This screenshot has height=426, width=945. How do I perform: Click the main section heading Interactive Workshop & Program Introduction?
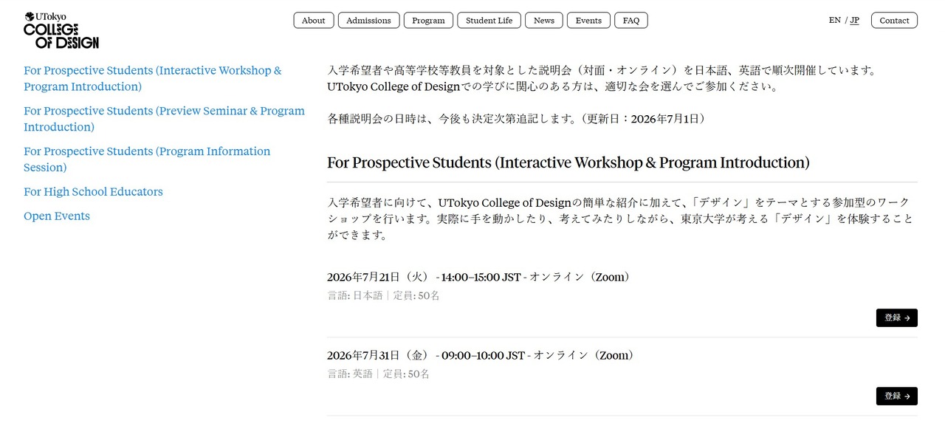pos(568,162)
